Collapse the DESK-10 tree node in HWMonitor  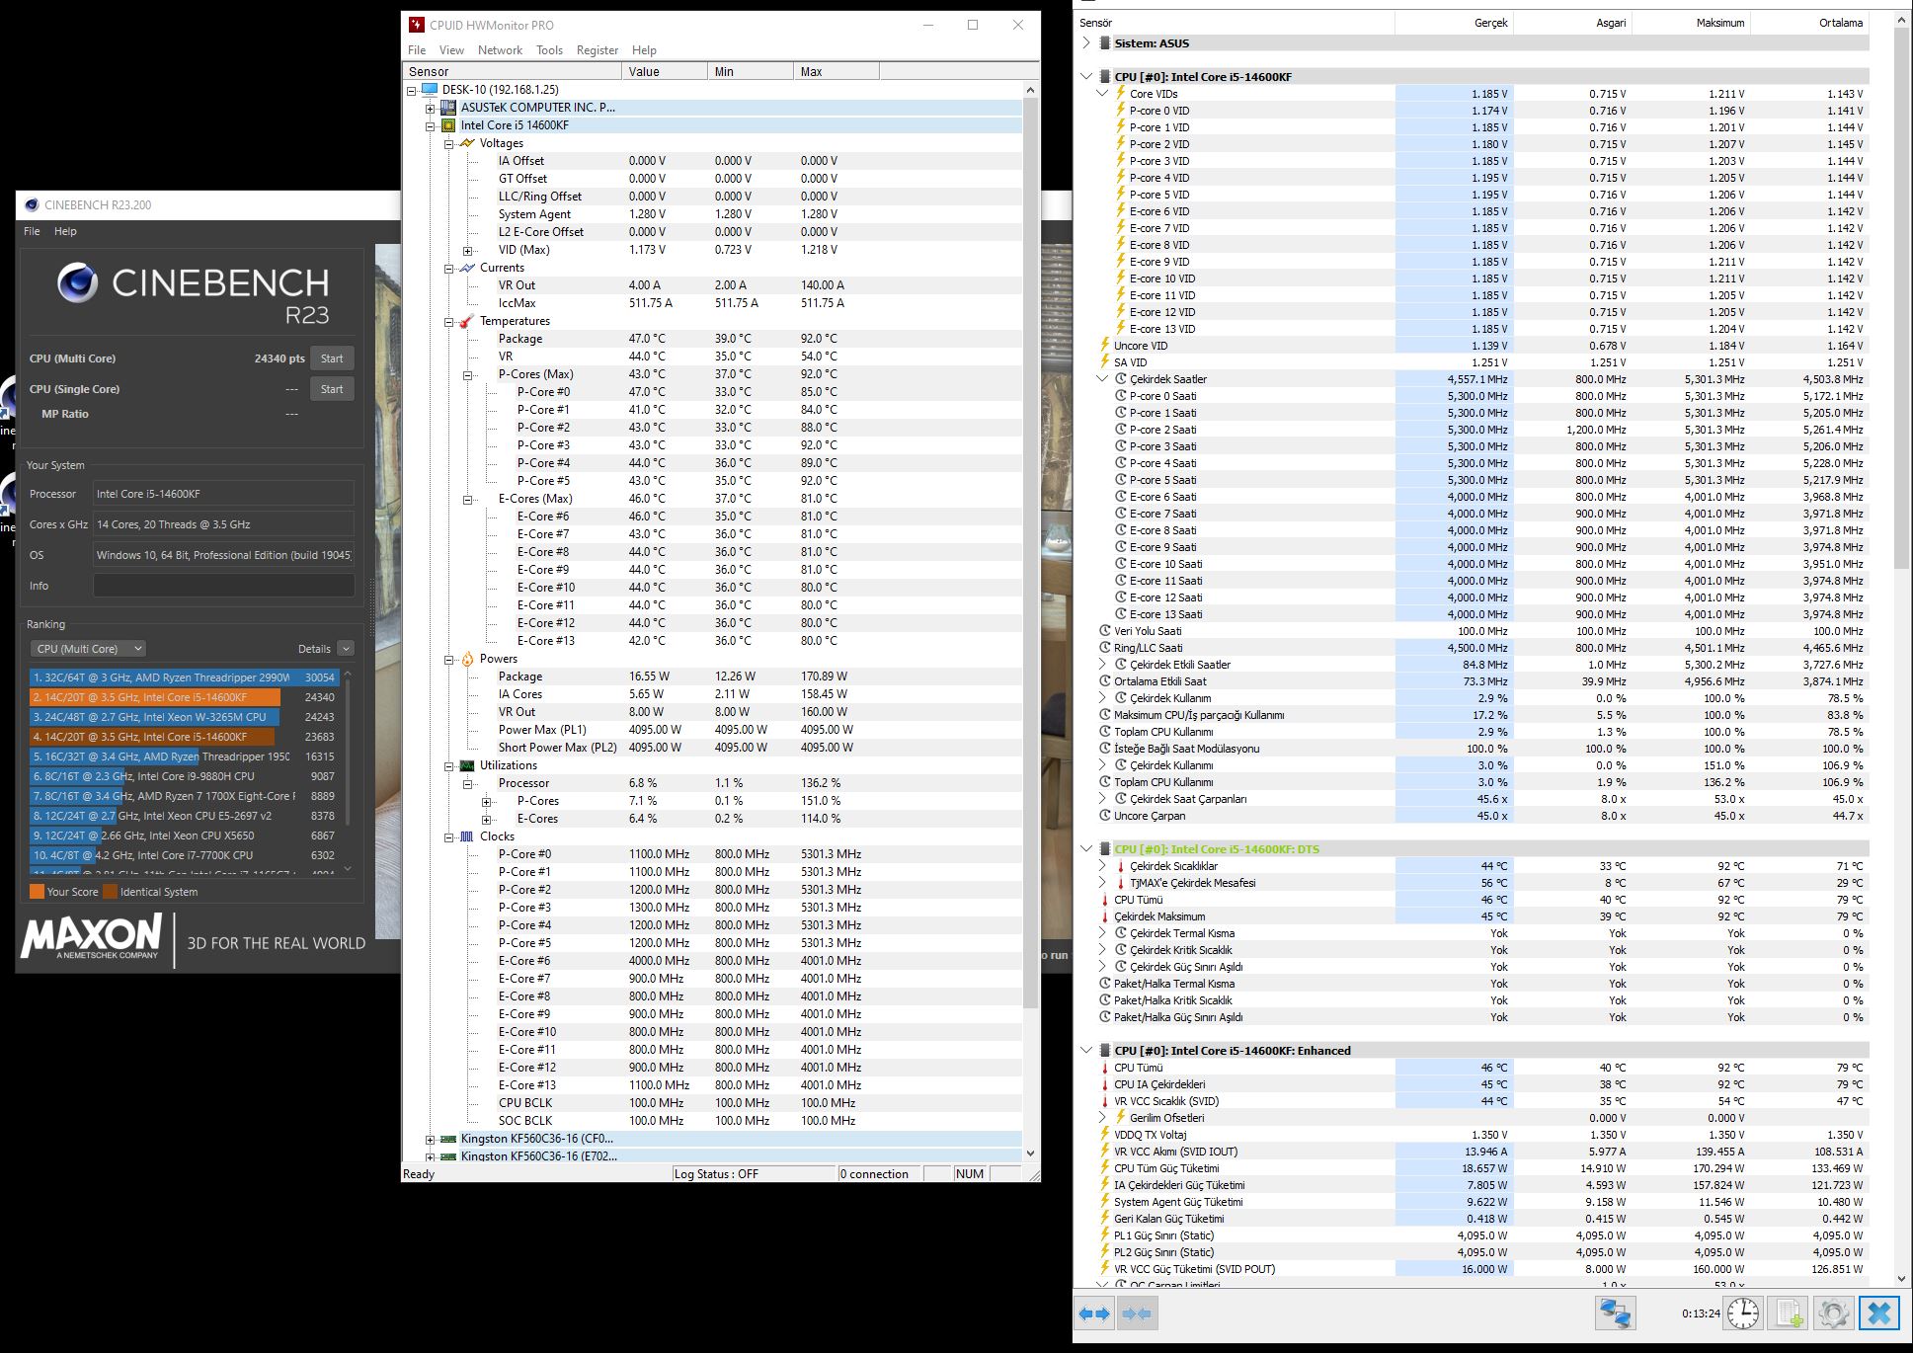[412, 90]
